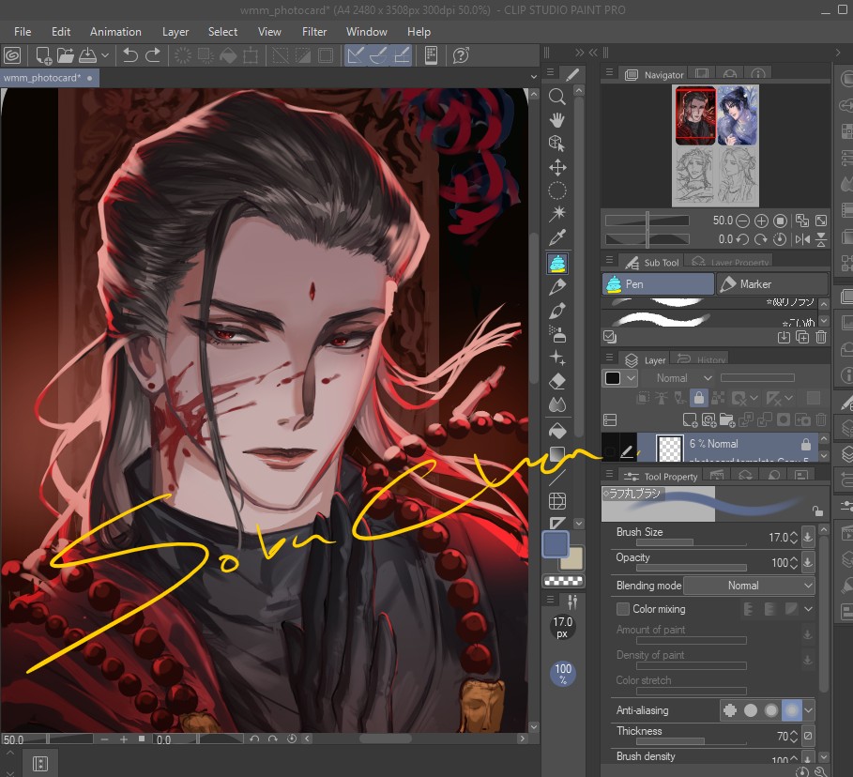Click the Open file folder icon
Screen dimensions: 853x777
tap(66, 55)
